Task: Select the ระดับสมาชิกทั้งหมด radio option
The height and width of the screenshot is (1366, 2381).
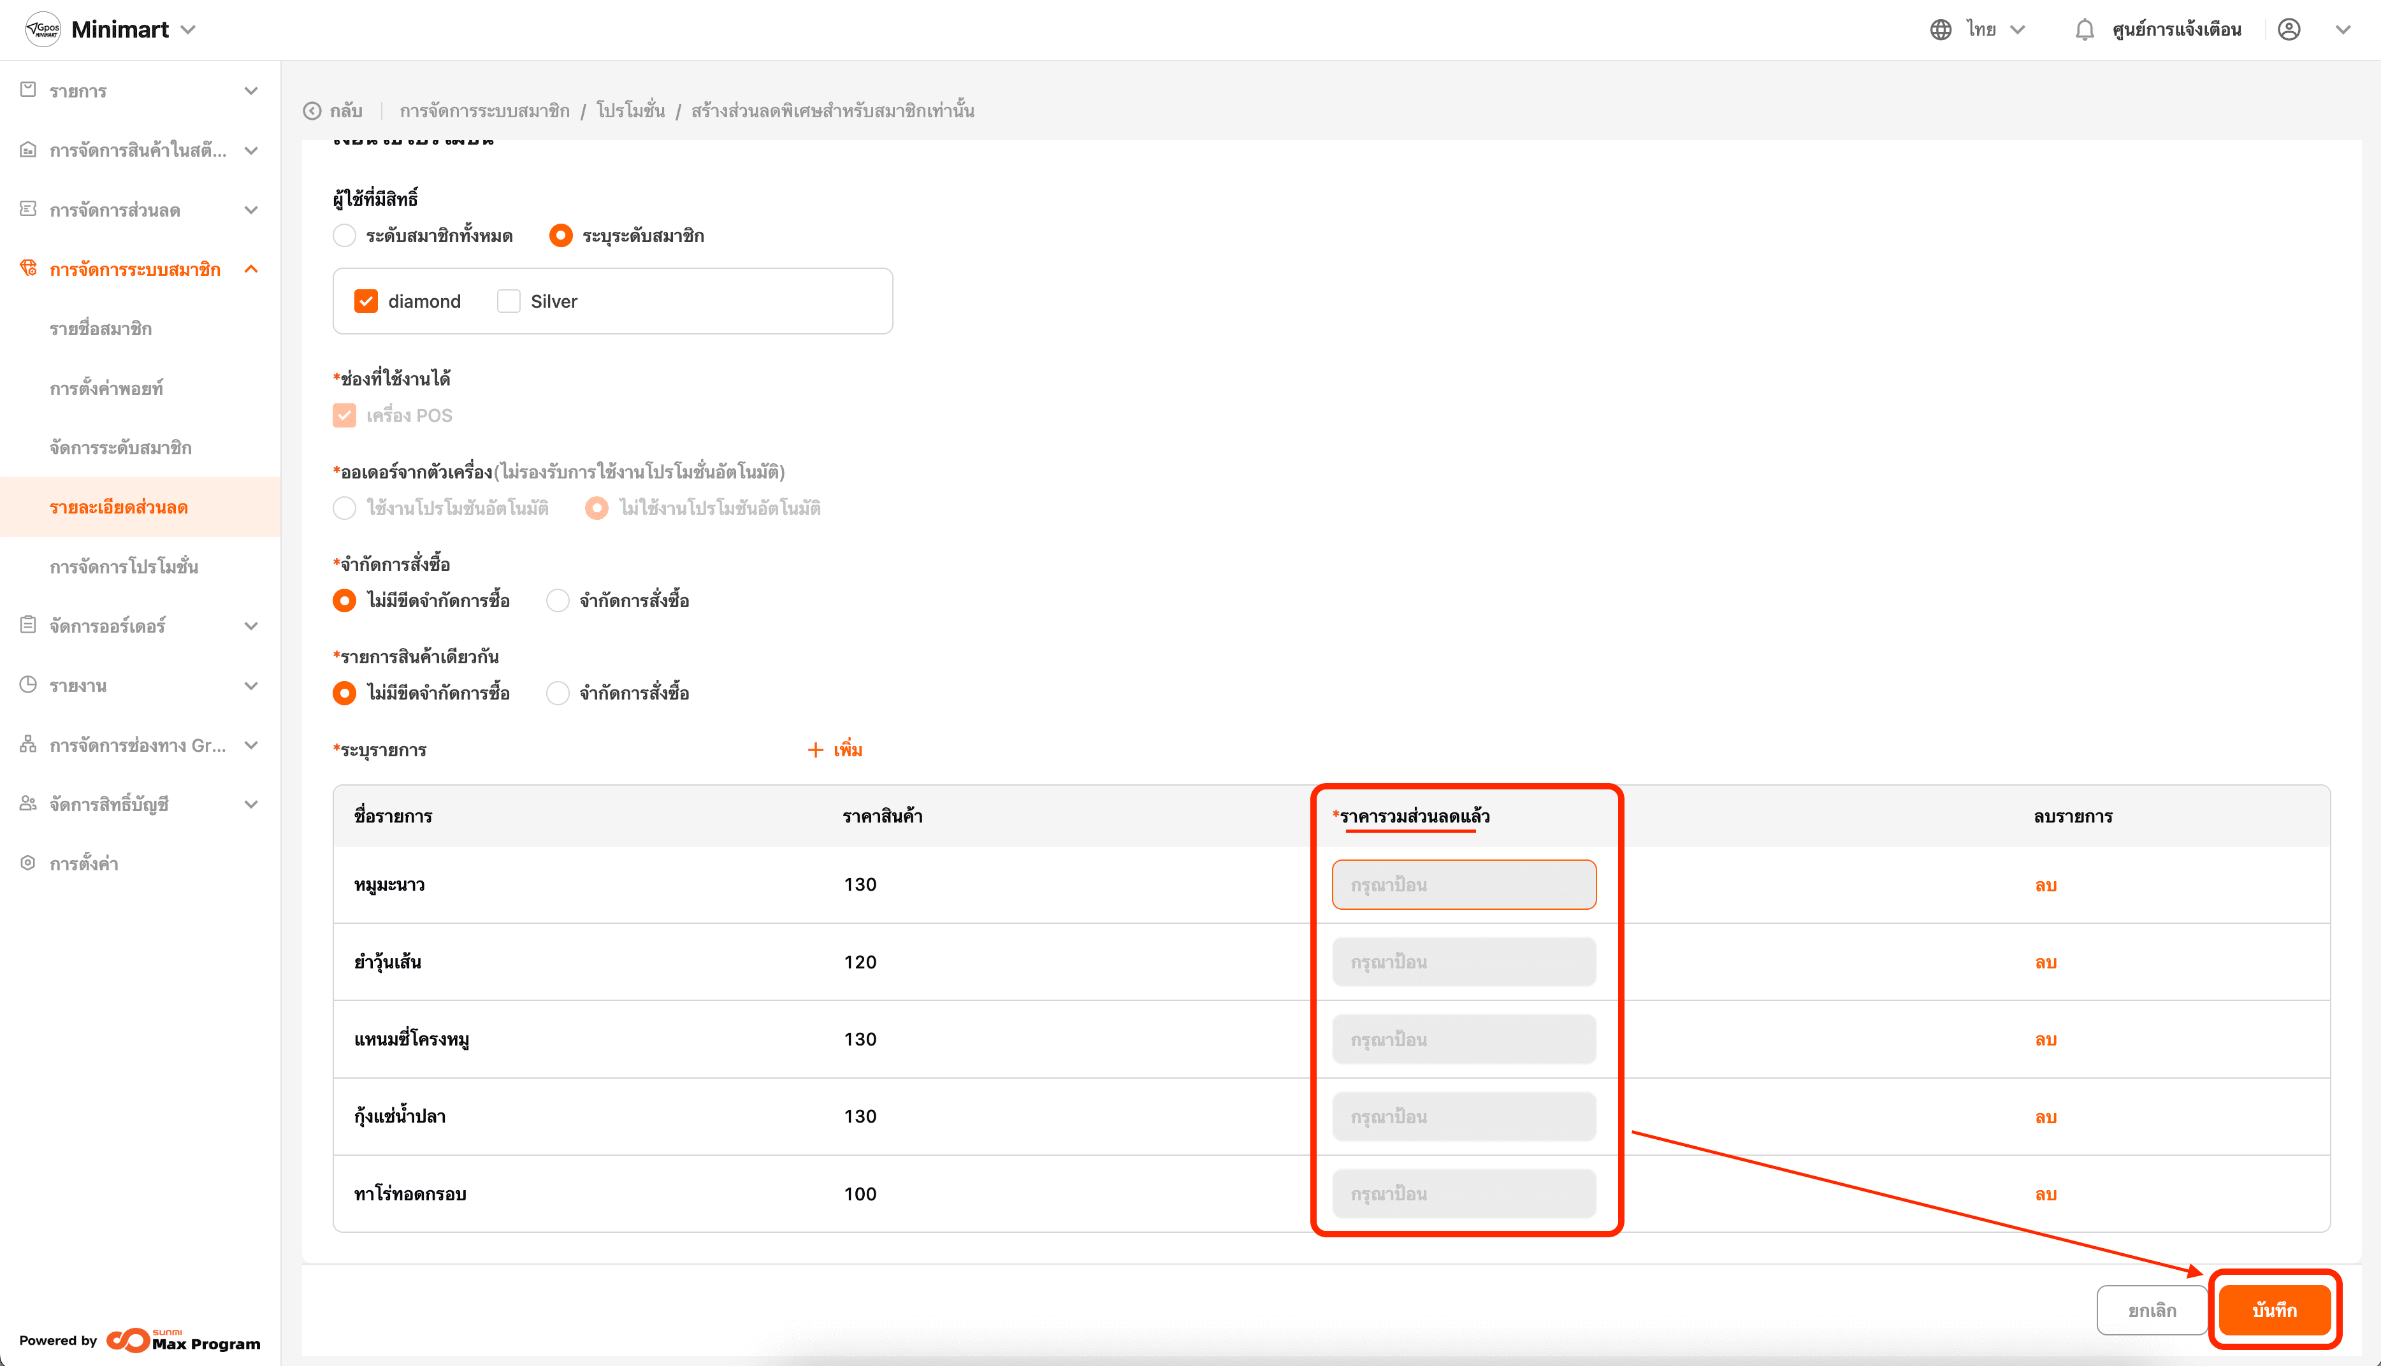Action: coord(344,236)
